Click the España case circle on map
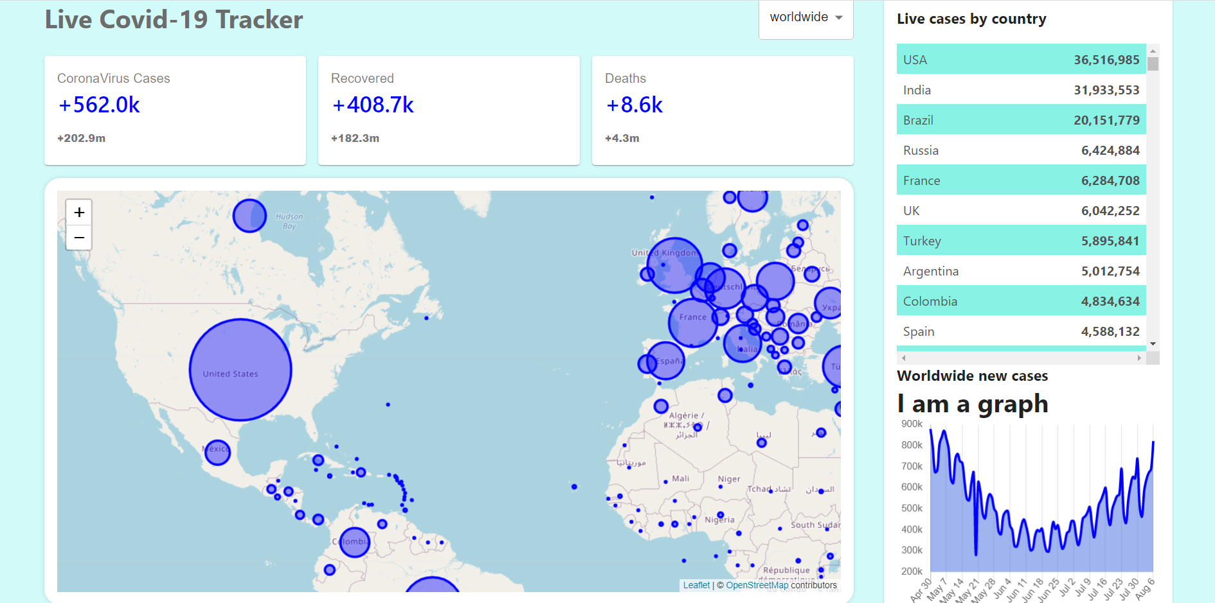 tap(666, 360)
